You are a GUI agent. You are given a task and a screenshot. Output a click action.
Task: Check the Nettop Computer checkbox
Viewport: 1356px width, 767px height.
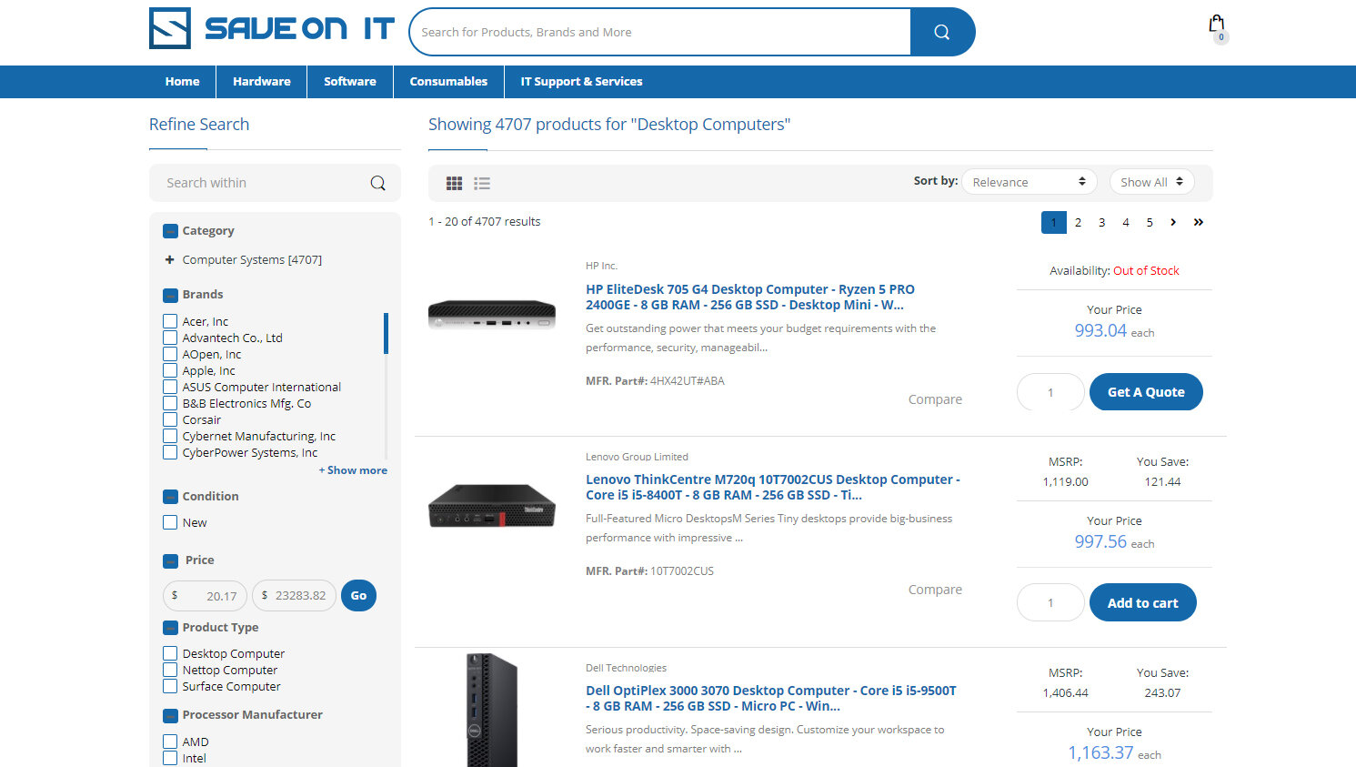pyautogui.click(x=170, y=670)
